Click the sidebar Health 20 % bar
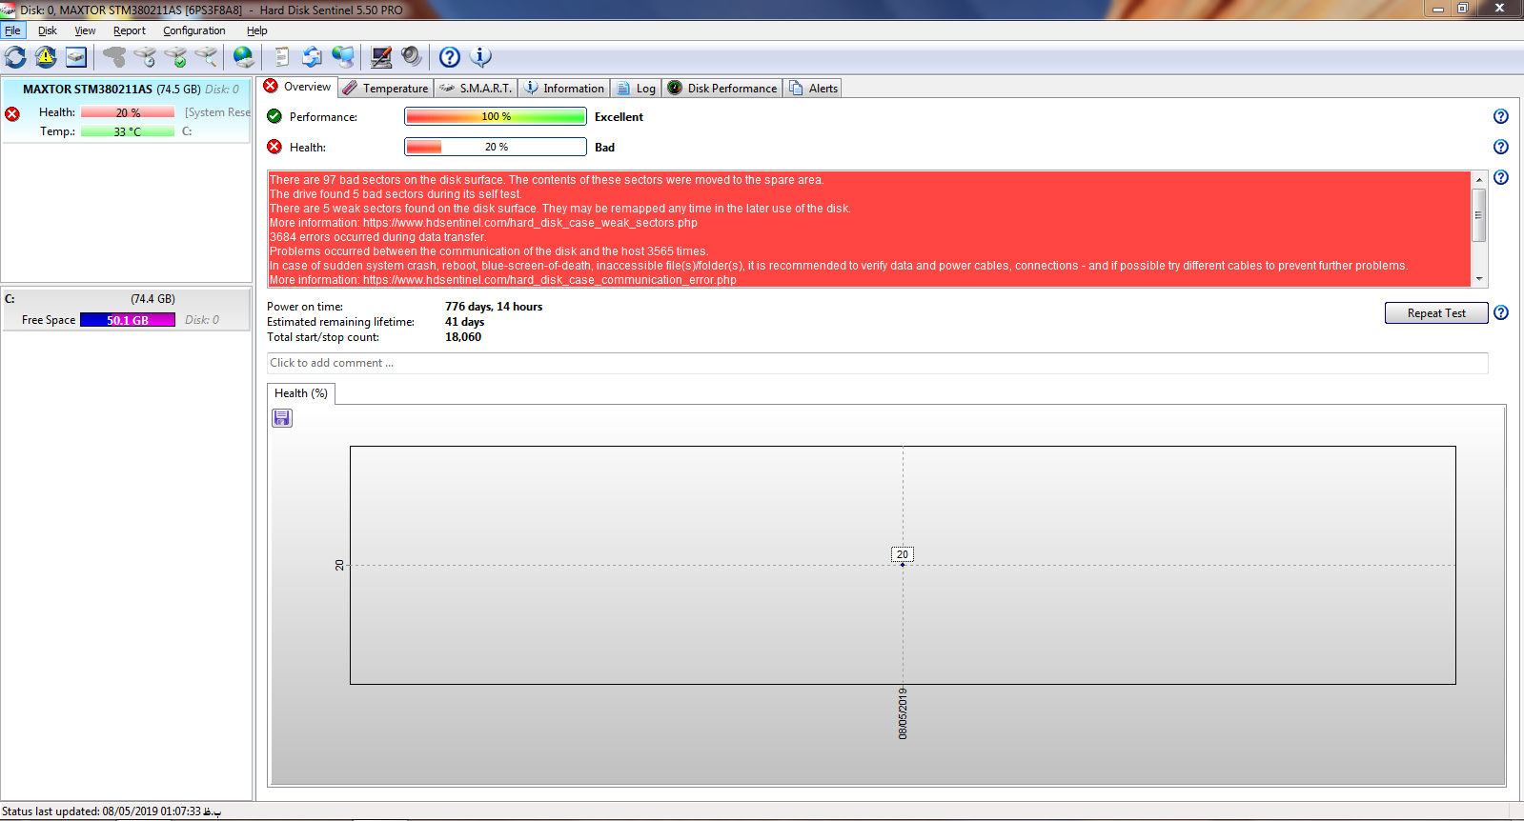1524x821 pixels. [x=128, y=112]
